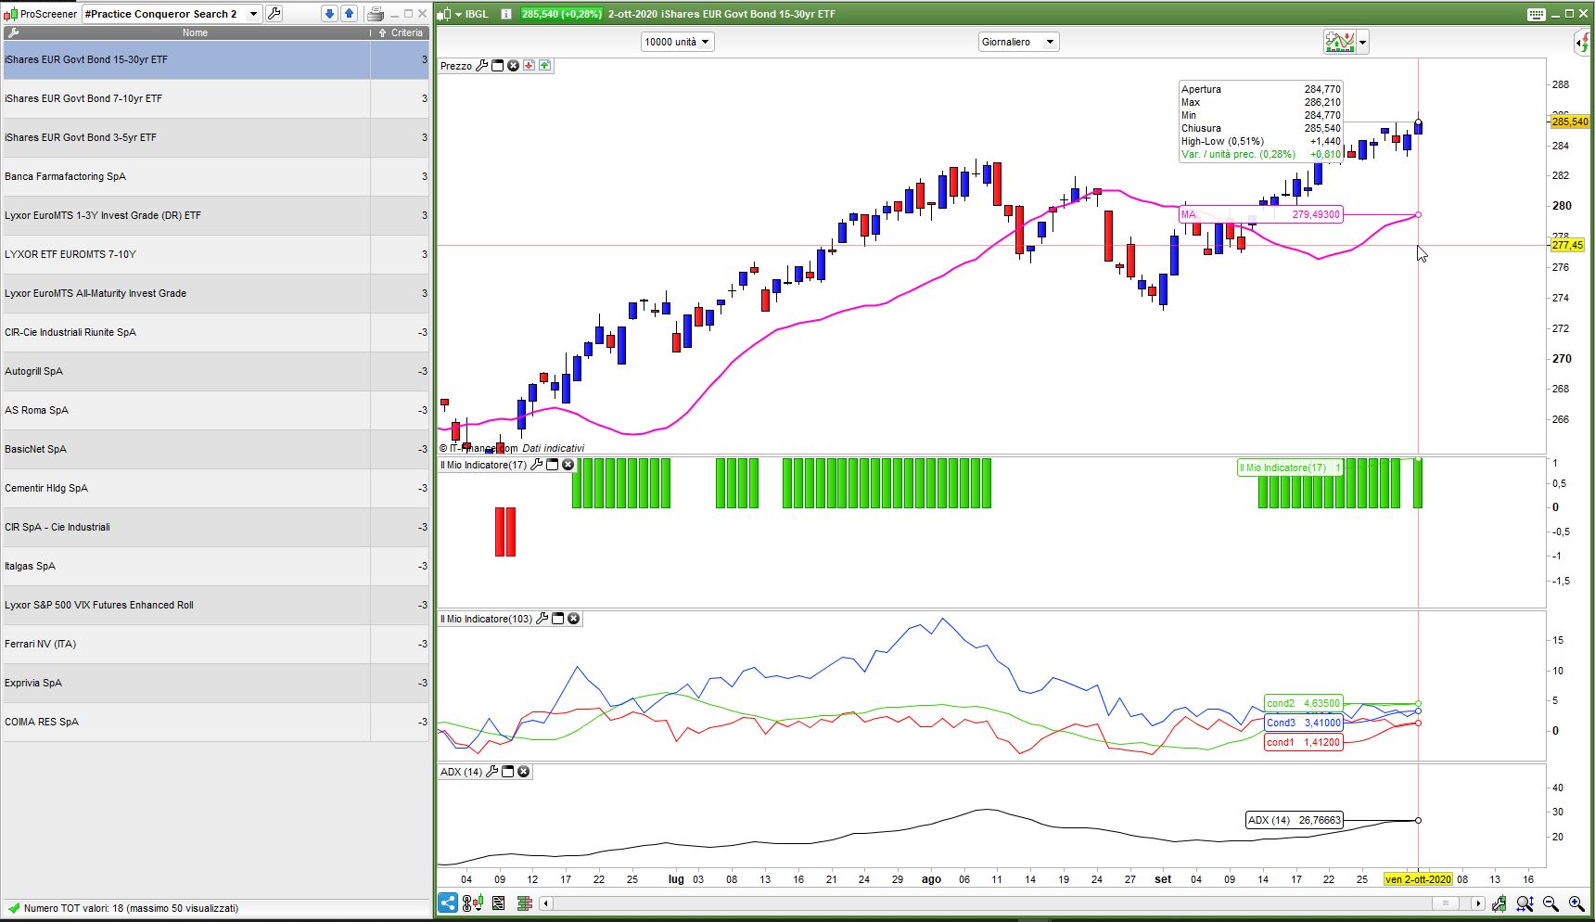Select Lyxor EuroMTS All-Maturity Invest Grade row
The image size is (1595, 922).
[x=215, y=293]
